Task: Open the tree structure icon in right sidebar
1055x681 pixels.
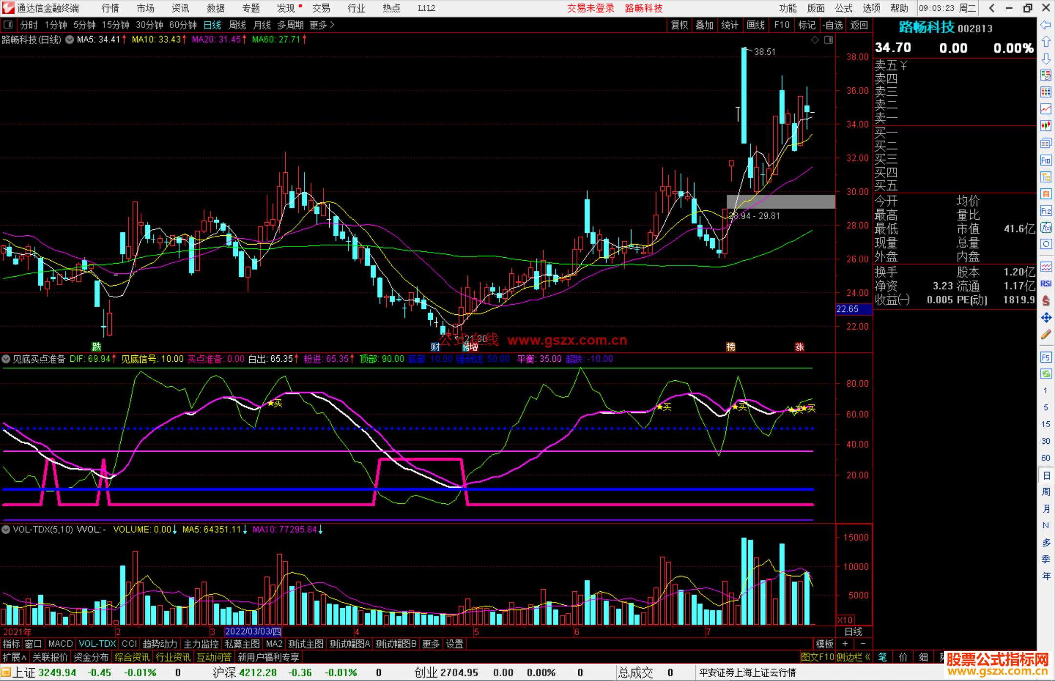Action: point(1046,177)
